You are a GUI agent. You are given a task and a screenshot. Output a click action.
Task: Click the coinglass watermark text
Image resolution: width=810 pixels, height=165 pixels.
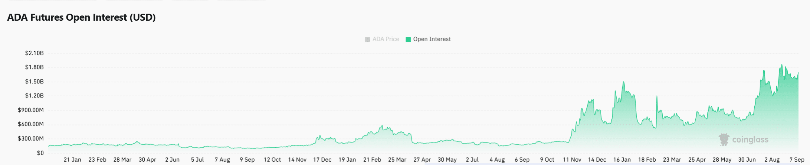coord(750,140)
